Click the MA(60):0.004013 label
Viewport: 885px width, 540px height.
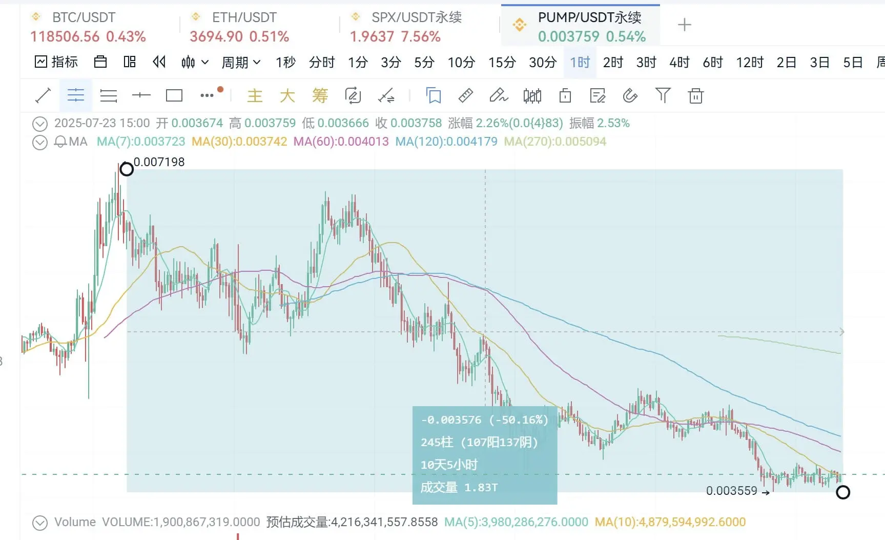tap(341, 142)
